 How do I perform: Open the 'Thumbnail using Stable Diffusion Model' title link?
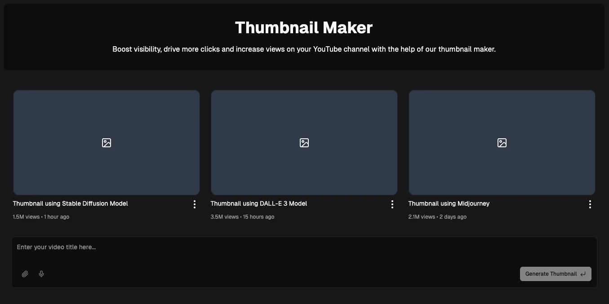[70, 203]
